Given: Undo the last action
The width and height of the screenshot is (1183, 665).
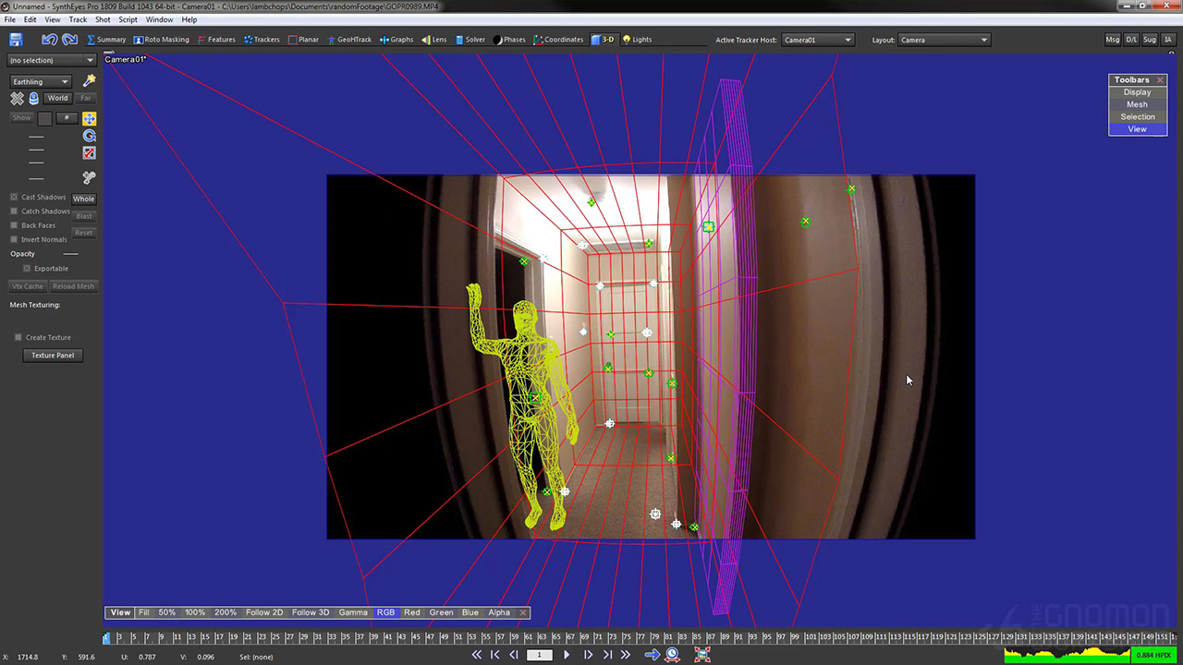Looking at the screenshot, I should [x=49, y=40].
